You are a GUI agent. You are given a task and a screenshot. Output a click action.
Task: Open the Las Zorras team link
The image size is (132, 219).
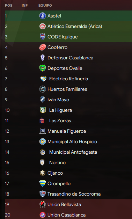tap(60, 121)
